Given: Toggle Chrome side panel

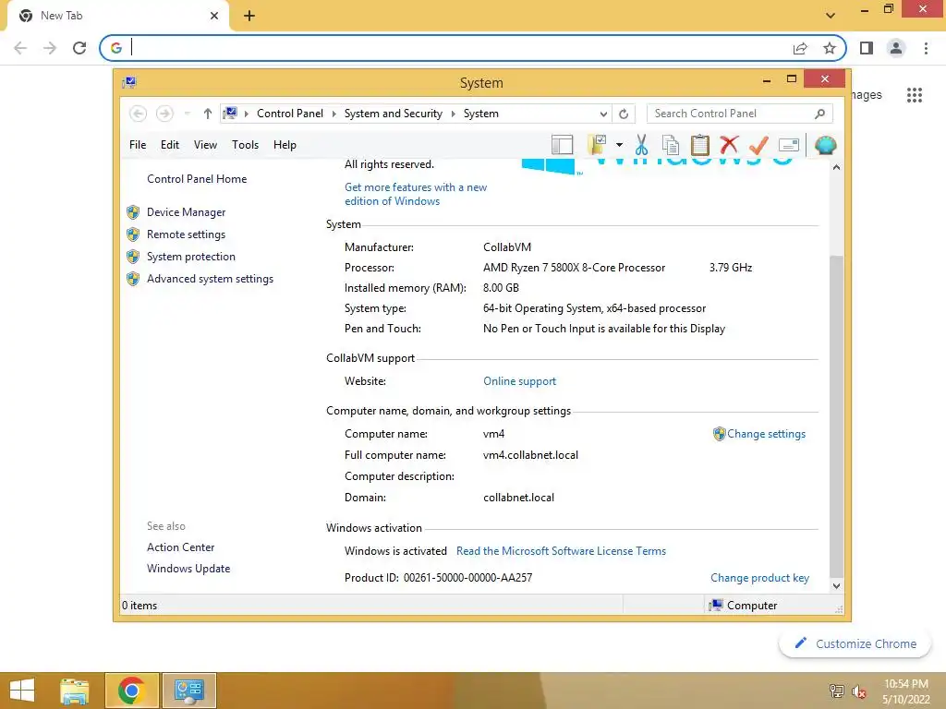Looking at the screenshot, I should 867,48.
